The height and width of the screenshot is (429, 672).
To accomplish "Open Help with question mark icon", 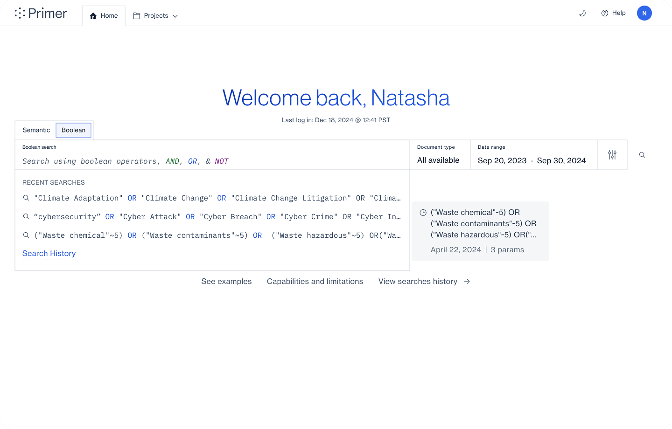I will click(613, 13).
